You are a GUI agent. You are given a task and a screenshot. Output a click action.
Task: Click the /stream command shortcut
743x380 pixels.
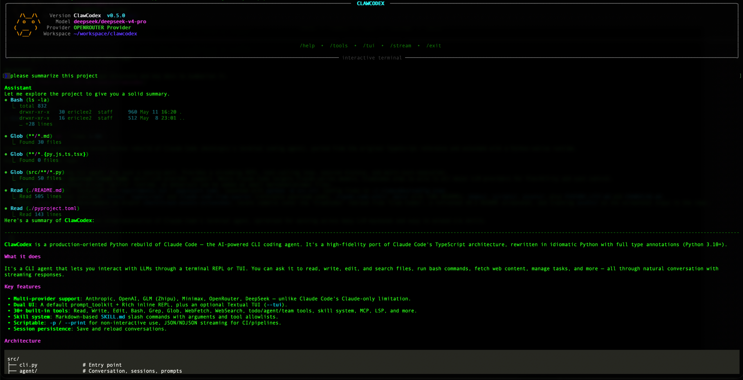pos(401,46)
